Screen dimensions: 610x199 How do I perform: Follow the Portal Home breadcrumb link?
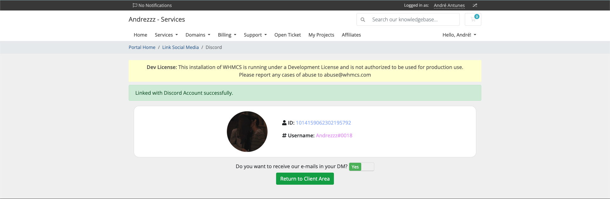point(142,47)
